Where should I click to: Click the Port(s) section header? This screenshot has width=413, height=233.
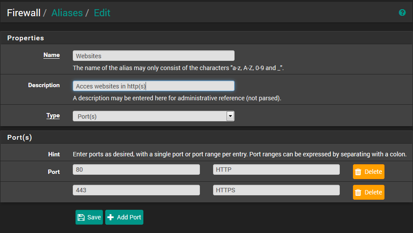point(20,137)
